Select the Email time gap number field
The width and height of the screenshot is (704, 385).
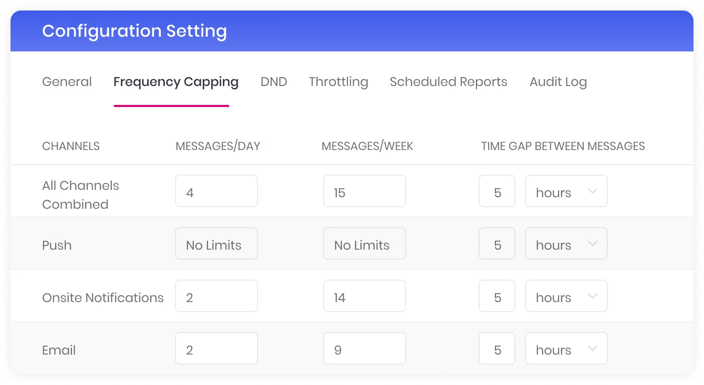(497, 349)
